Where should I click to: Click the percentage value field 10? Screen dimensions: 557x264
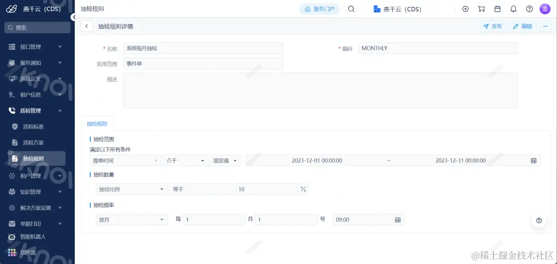pyautogui.click(x=267, y=189)
